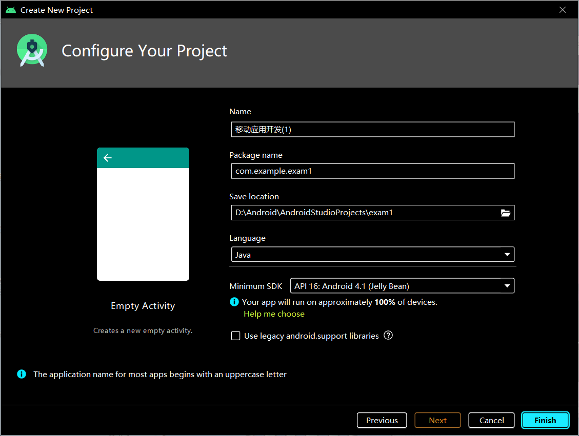The width and height of the screenshot is (579, 436).
Task: Go back with the Previous button
Action: [x=382, y=420]
